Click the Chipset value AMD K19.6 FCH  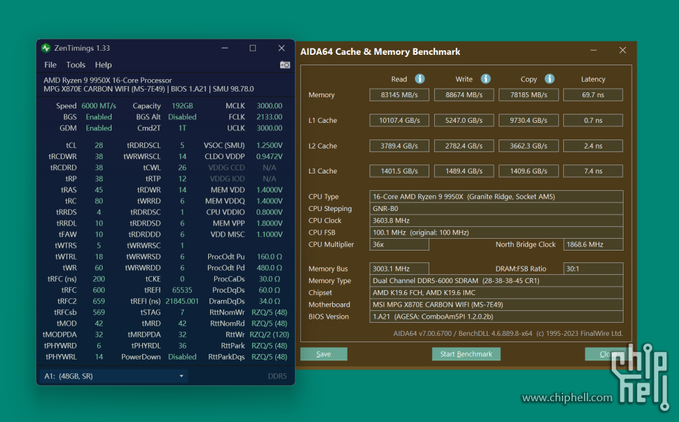click(497, 293)
